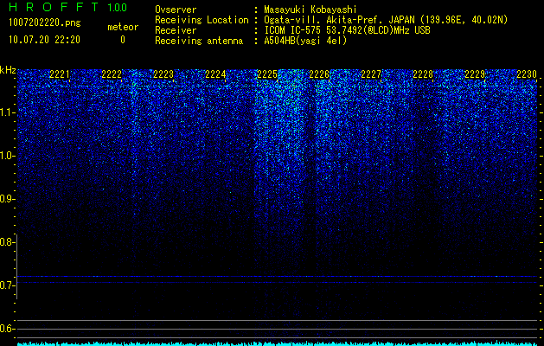544x346 pixels.
Task: Click the 1.1 kHz axis label
Action: click(7, 112)
